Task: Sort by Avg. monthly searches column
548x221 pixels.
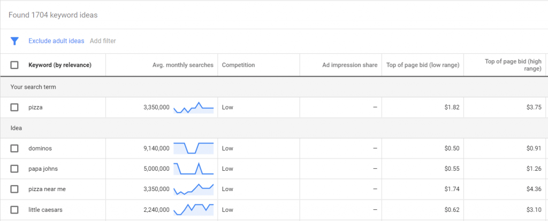Action: coord(183,65)
